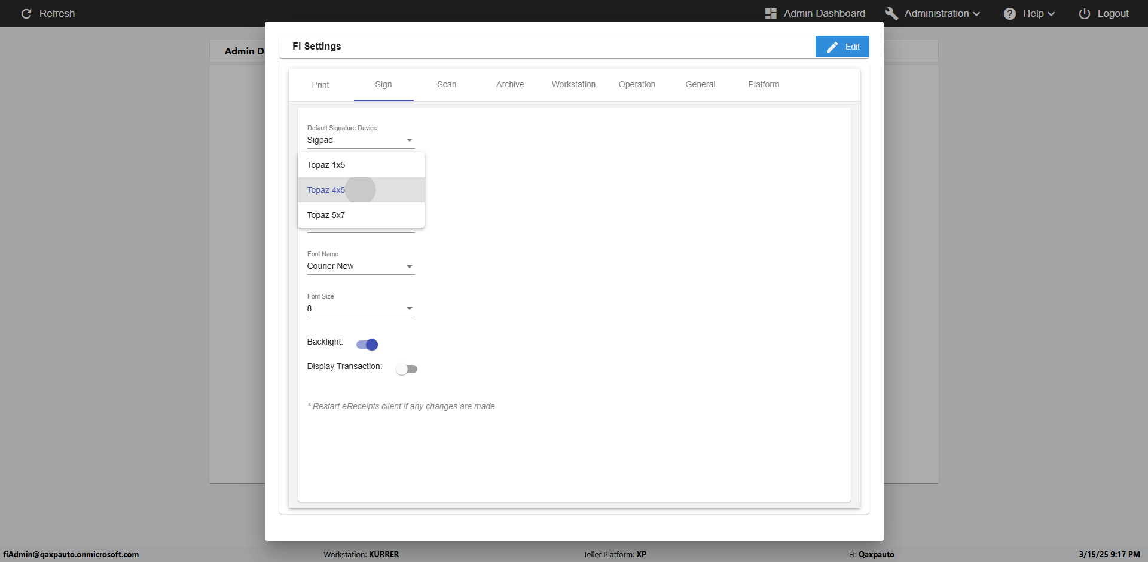Click the pencil icon on Edit button
Image resolution: width=1148 pixels, height=562 pixels.
832,47
